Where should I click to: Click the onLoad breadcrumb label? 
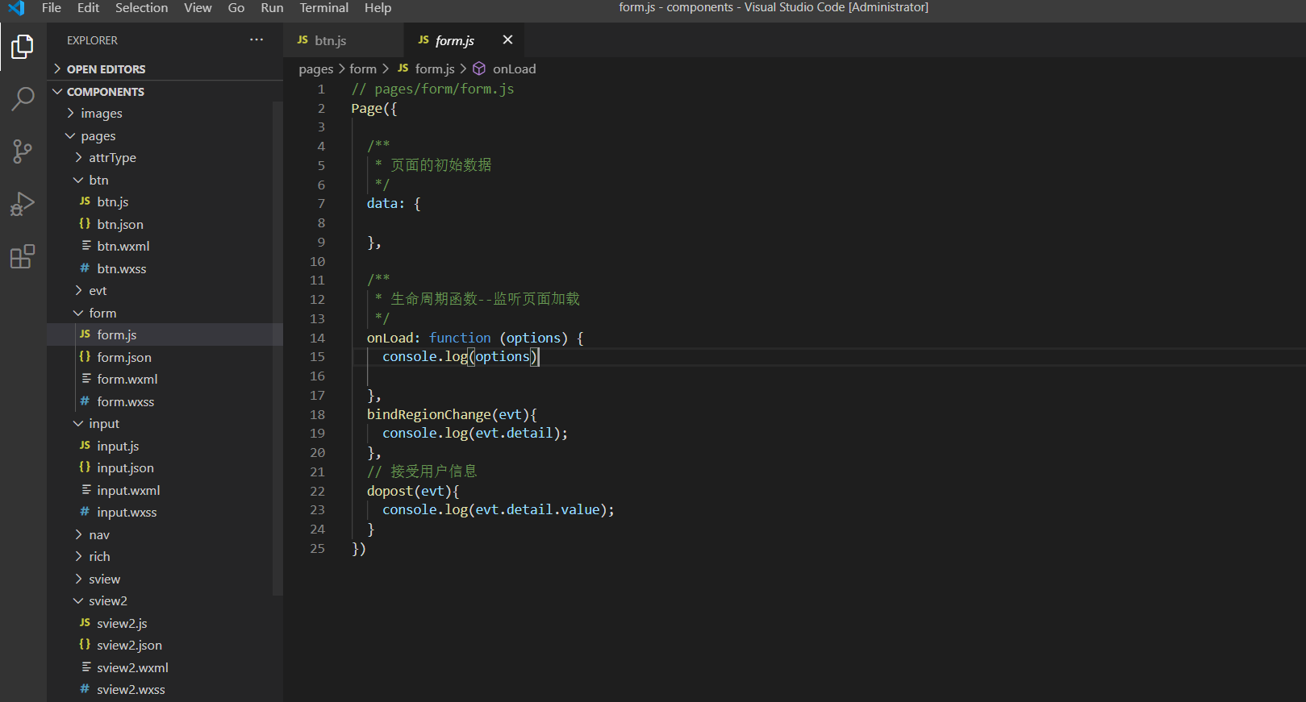coord(515,69)
